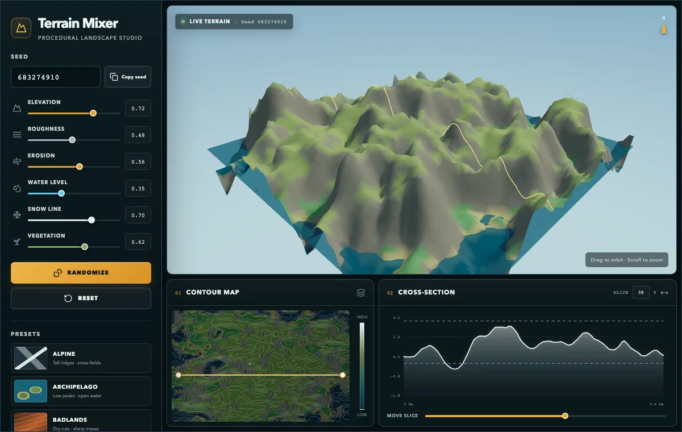
Task: Select the Alpine preset
Action: (81, 358)
